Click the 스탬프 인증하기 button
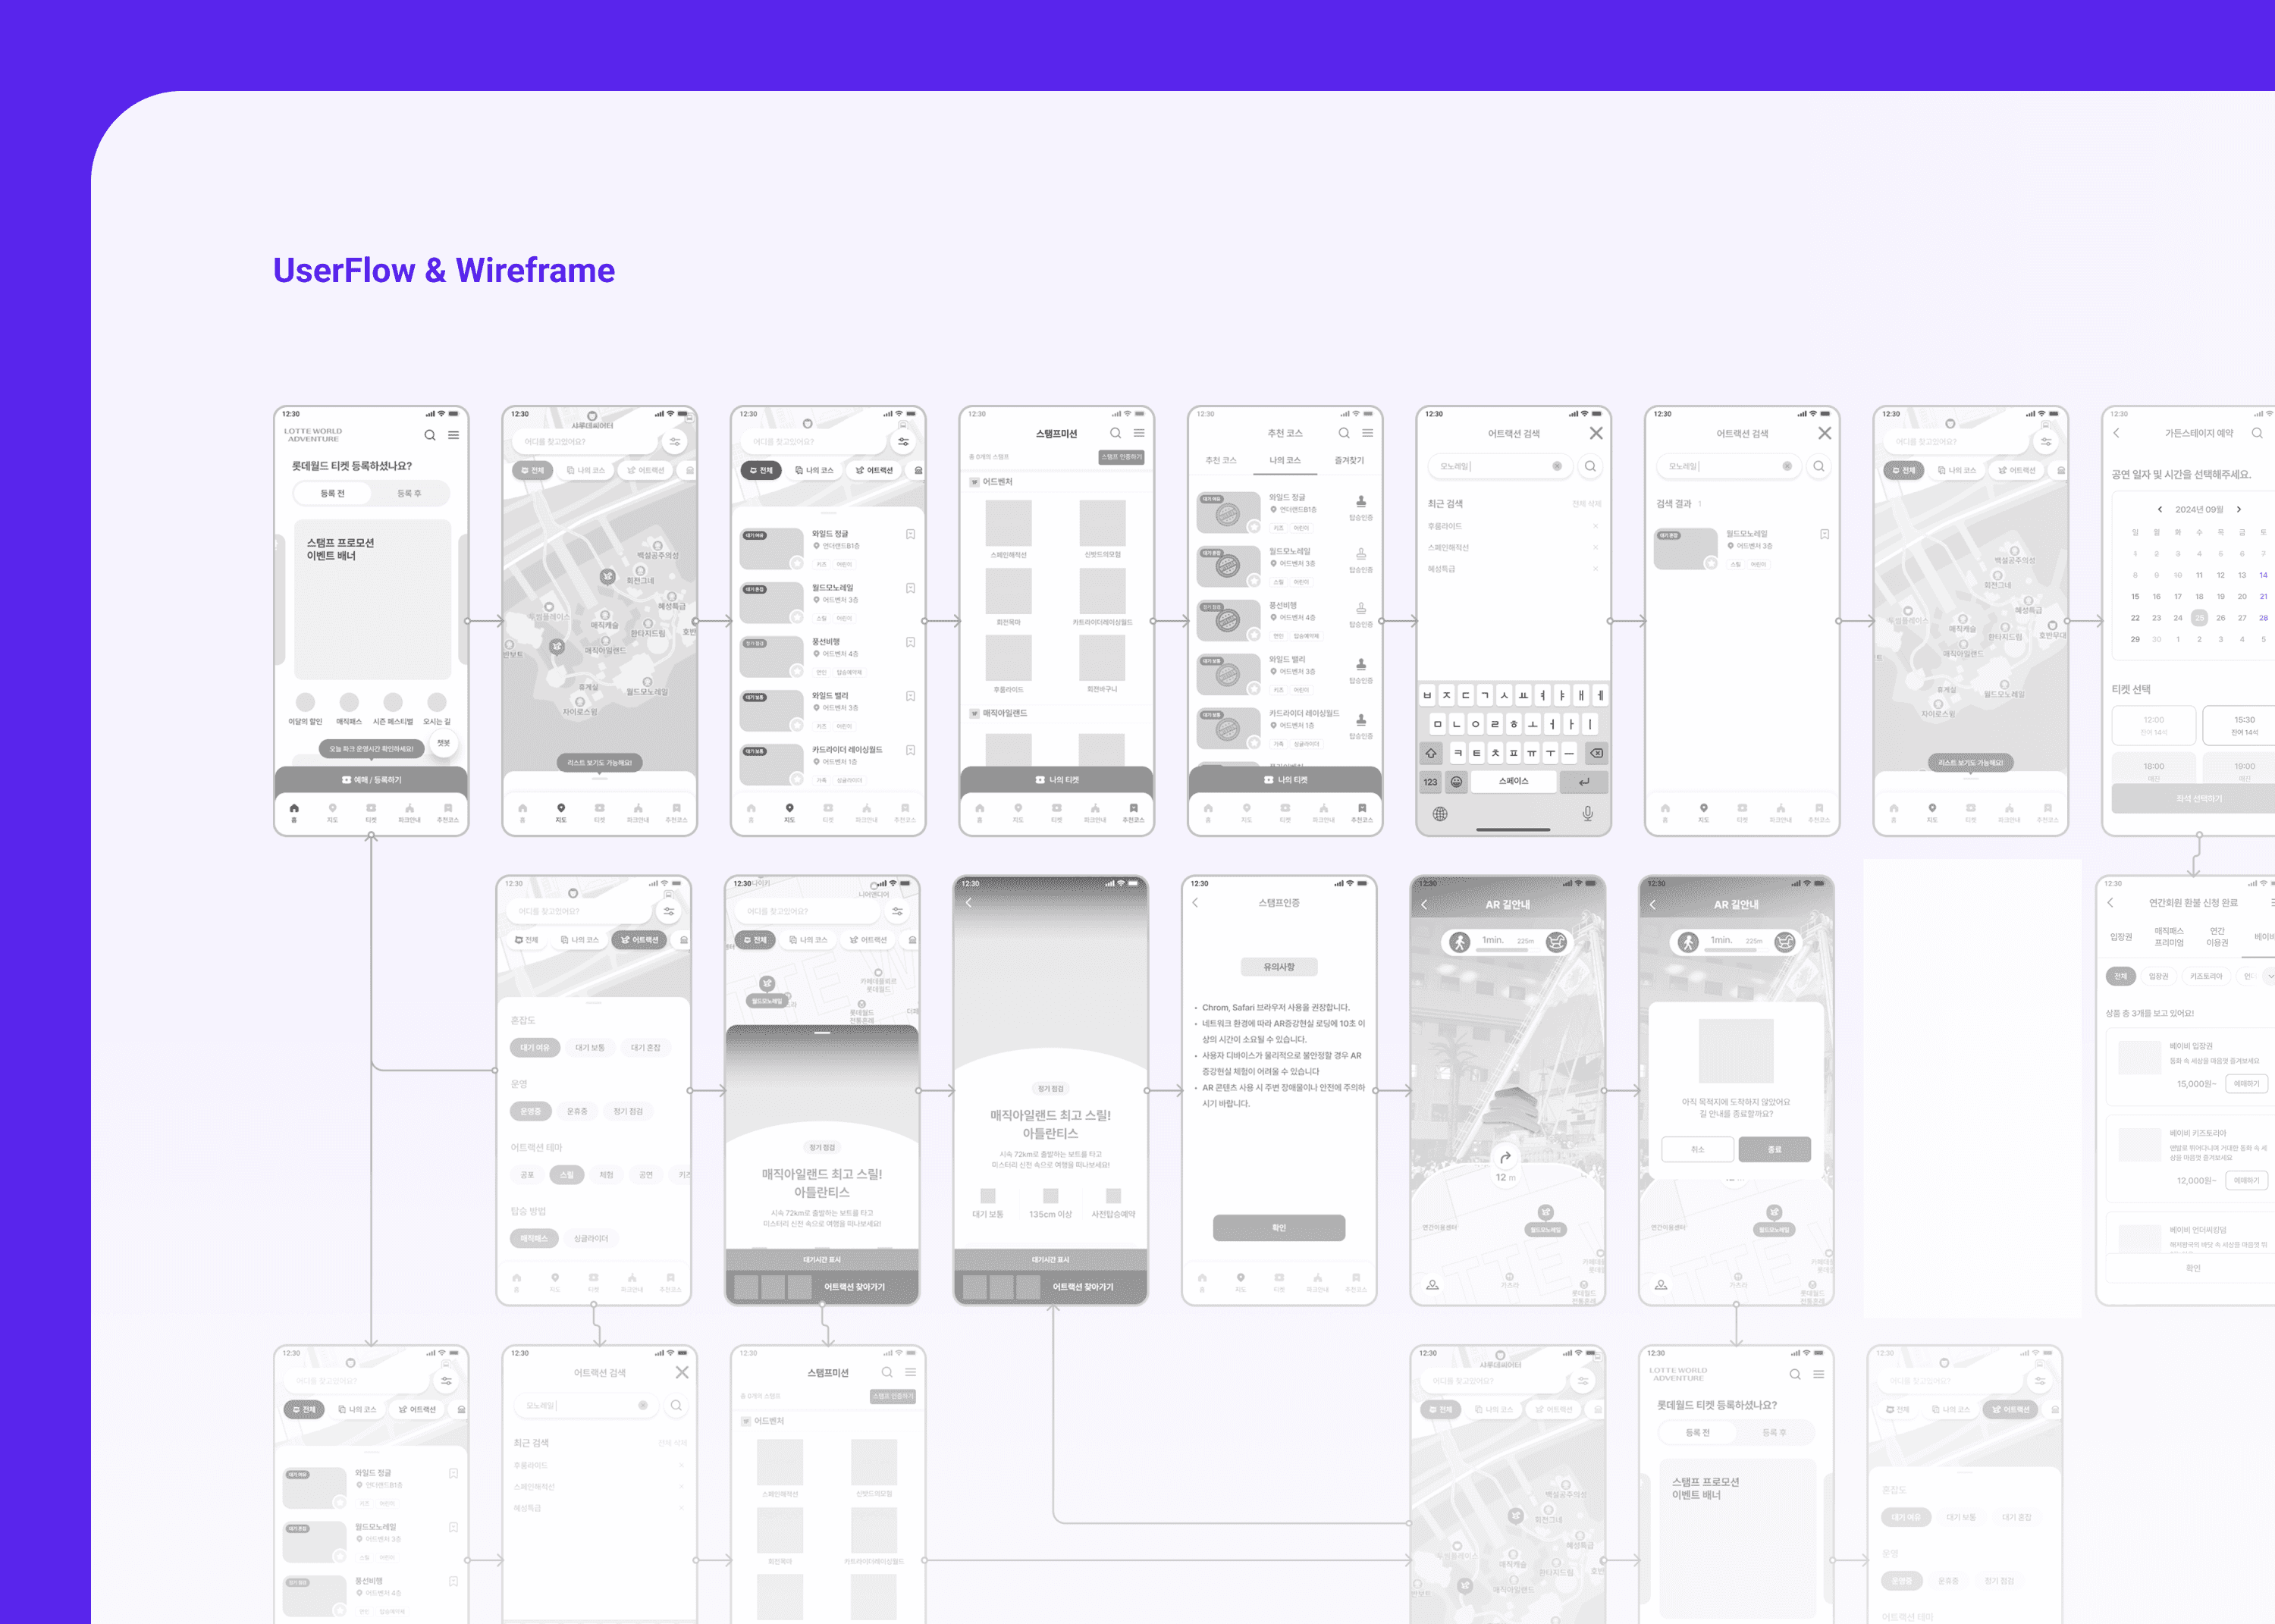Viewport: 2275px width, 1624px height. pos(1121,457)
